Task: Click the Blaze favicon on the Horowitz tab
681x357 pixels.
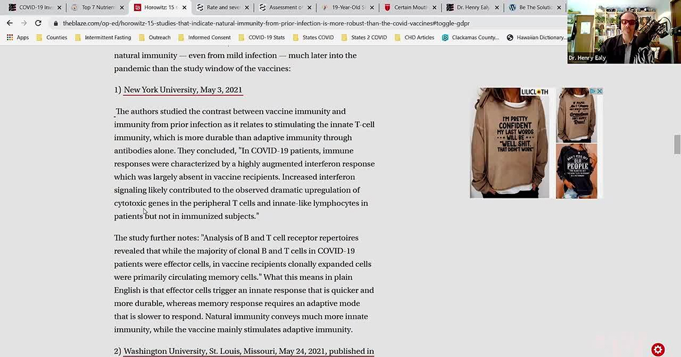Action: coord(136,8)
